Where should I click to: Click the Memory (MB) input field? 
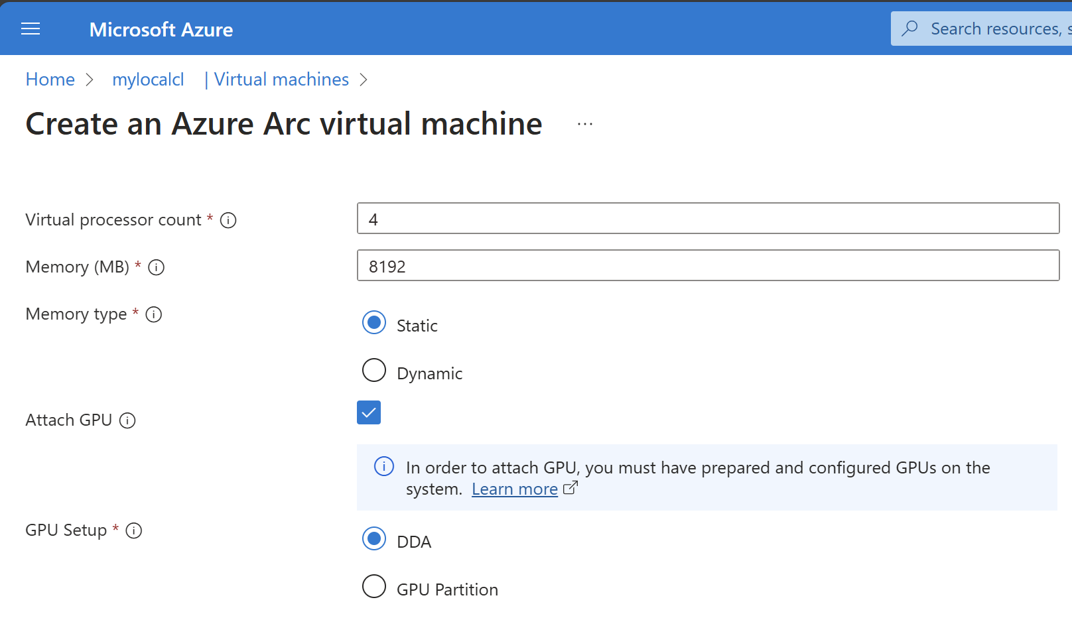[x=708, y=265]
